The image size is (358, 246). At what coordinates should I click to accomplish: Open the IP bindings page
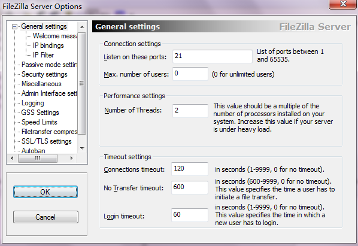[48, 45]
